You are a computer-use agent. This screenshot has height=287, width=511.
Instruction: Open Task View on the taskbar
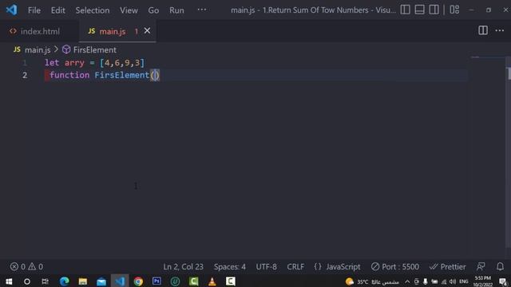(45, 281)
